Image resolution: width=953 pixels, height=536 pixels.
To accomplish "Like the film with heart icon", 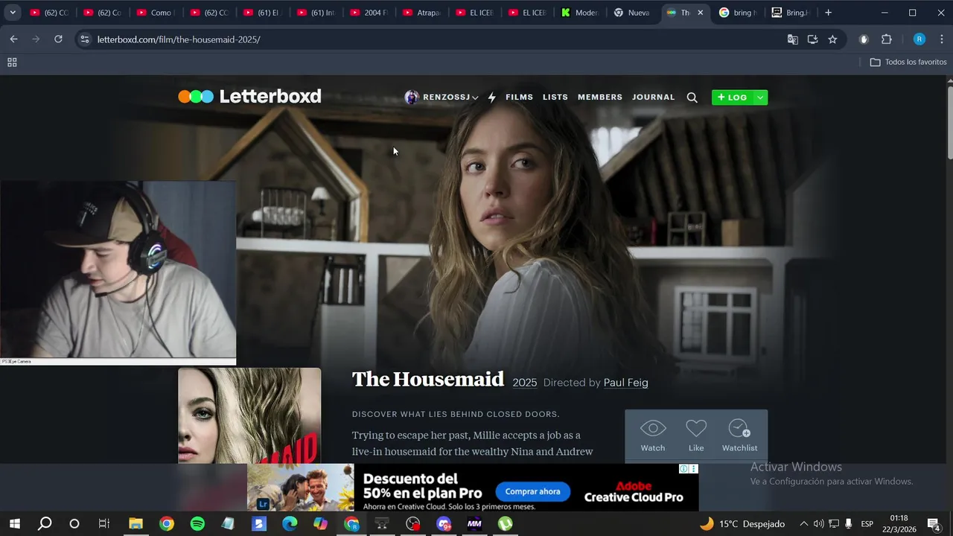I will (x=696, y=436).
